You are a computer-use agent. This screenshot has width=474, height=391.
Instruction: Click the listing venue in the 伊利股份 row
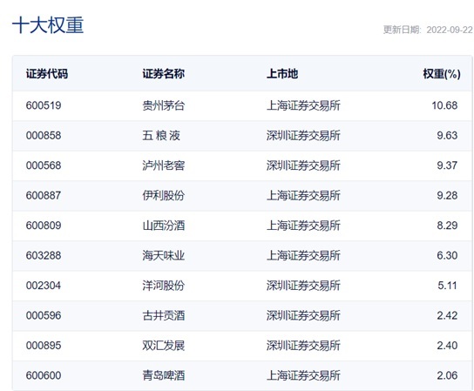[x=303, y=195]
